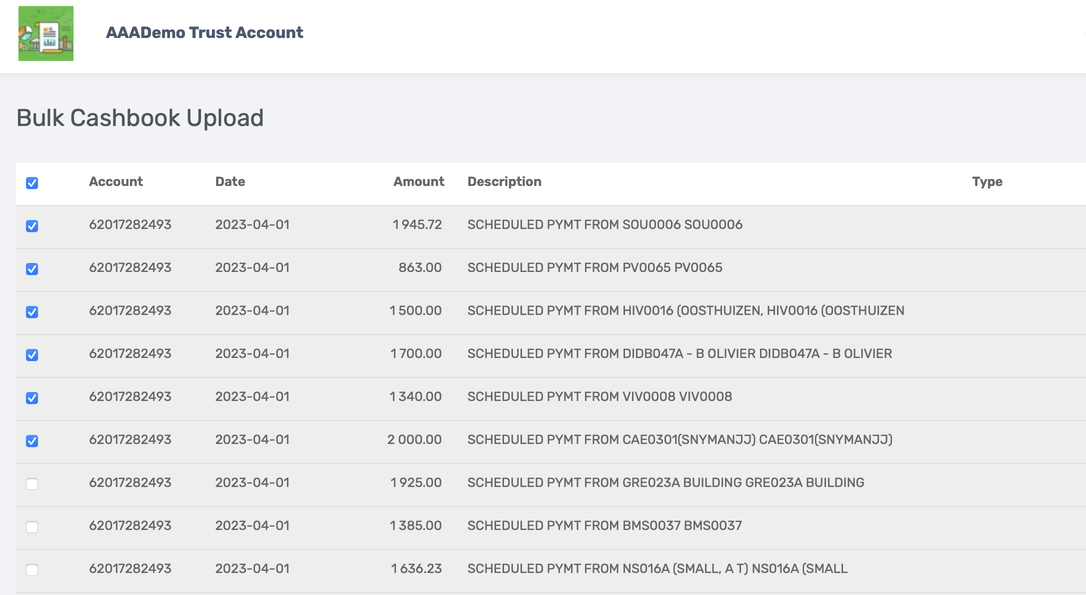Select the BMS0037 1 385.00 row checkbox
1086x595 pixels.
click(32, 527)
